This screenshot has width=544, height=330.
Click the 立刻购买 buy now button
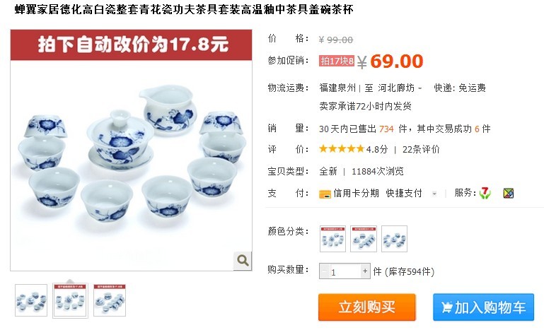coord(366,307)
